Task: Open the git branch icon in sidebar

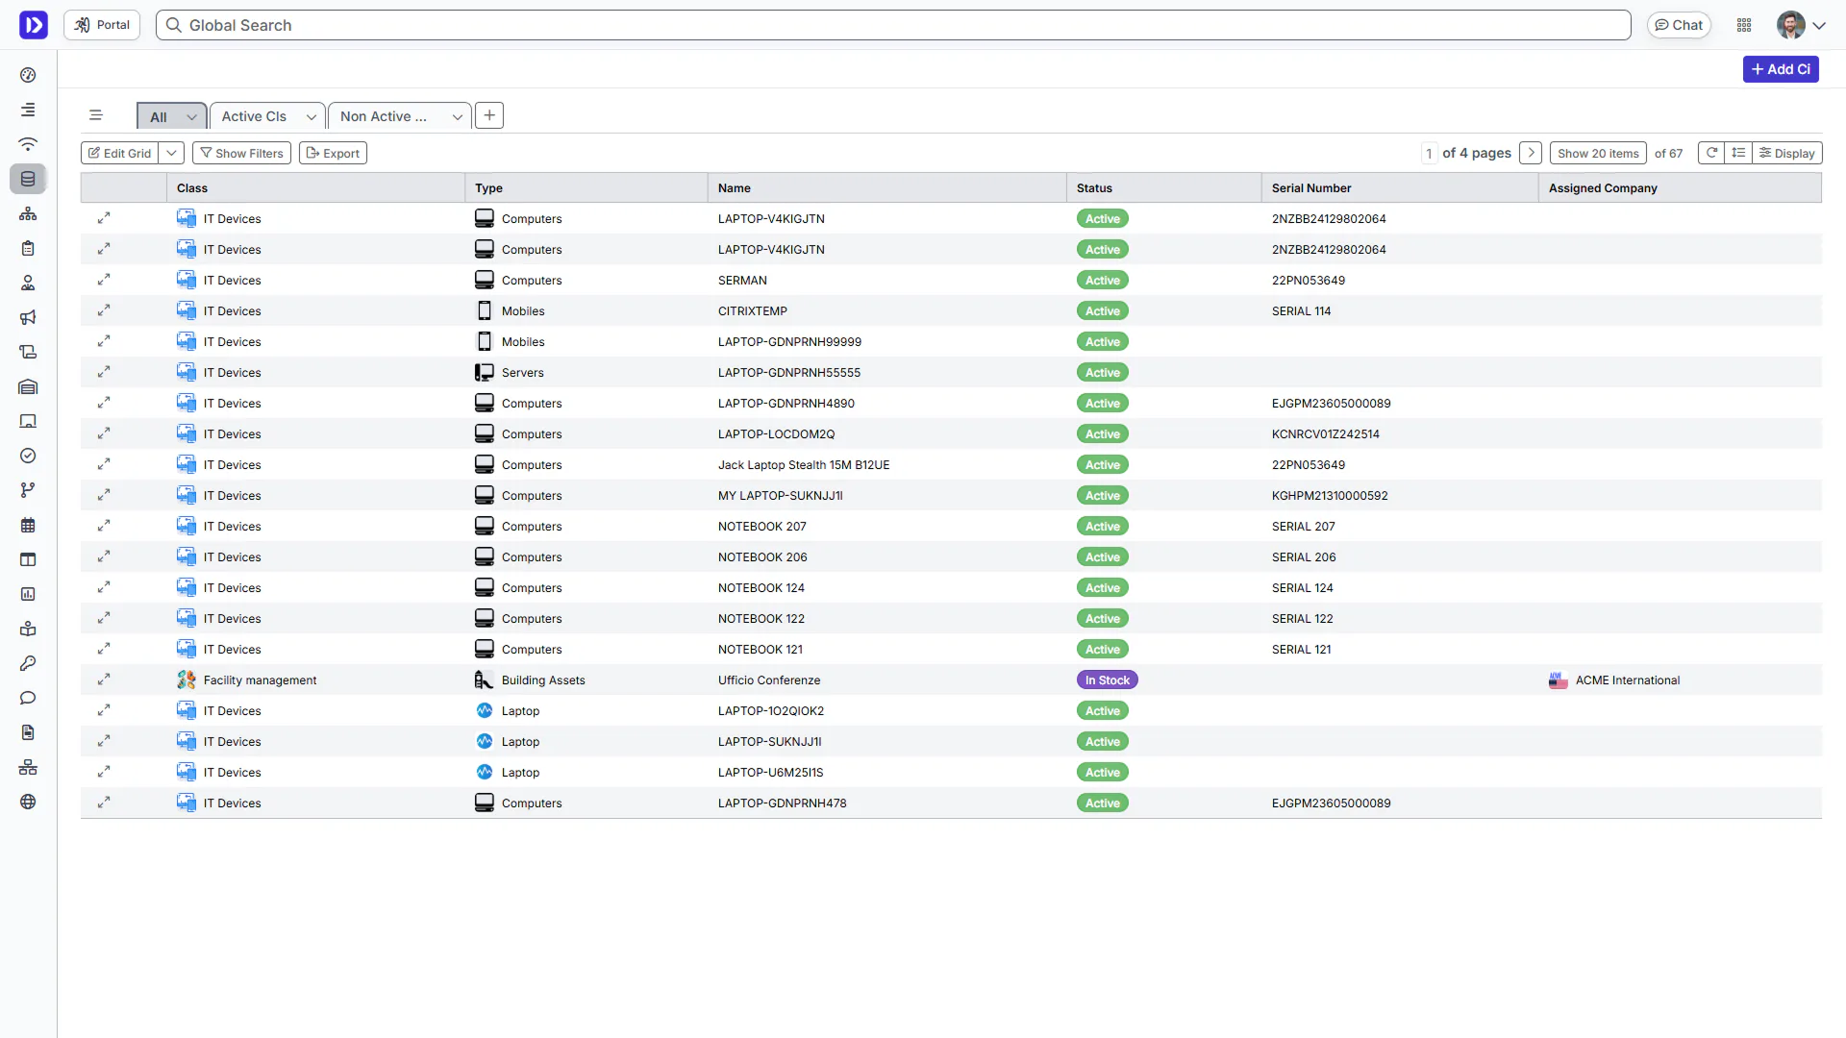Action: pyautogui.click(x=28, y=490)
